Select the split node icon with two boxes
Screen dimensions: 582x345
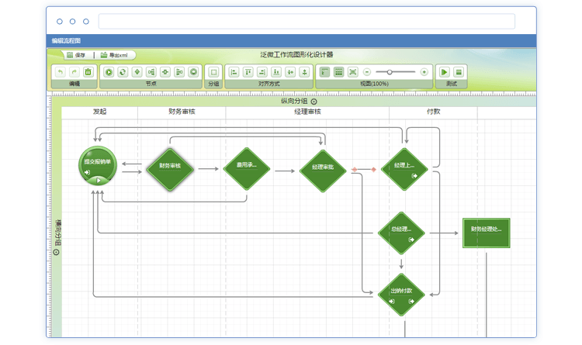pyautogui.click(x=179, y=72)
